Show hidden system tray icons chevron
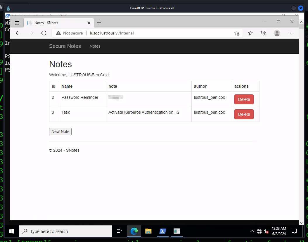 pyautogui.click(x=252, y=231)
